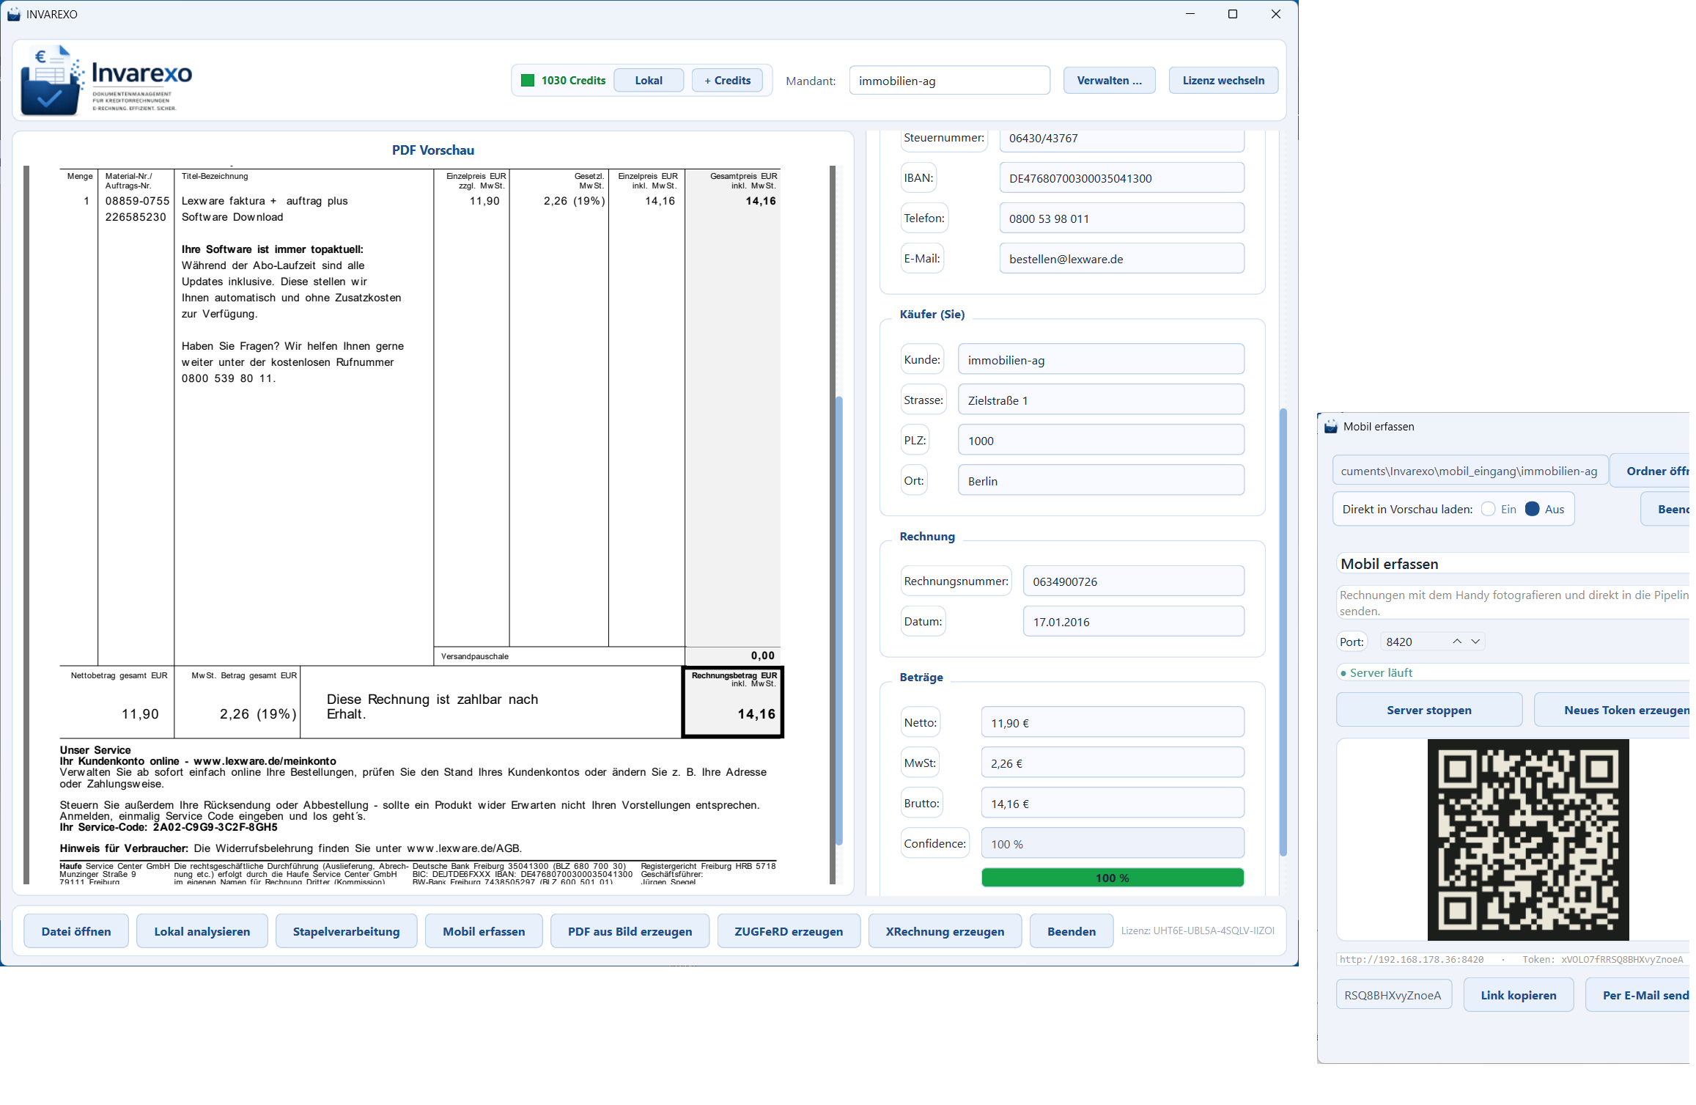Open Verwalten menu for Mandant
This screenshot has height=1105, width=1696.
point(1109,81)
